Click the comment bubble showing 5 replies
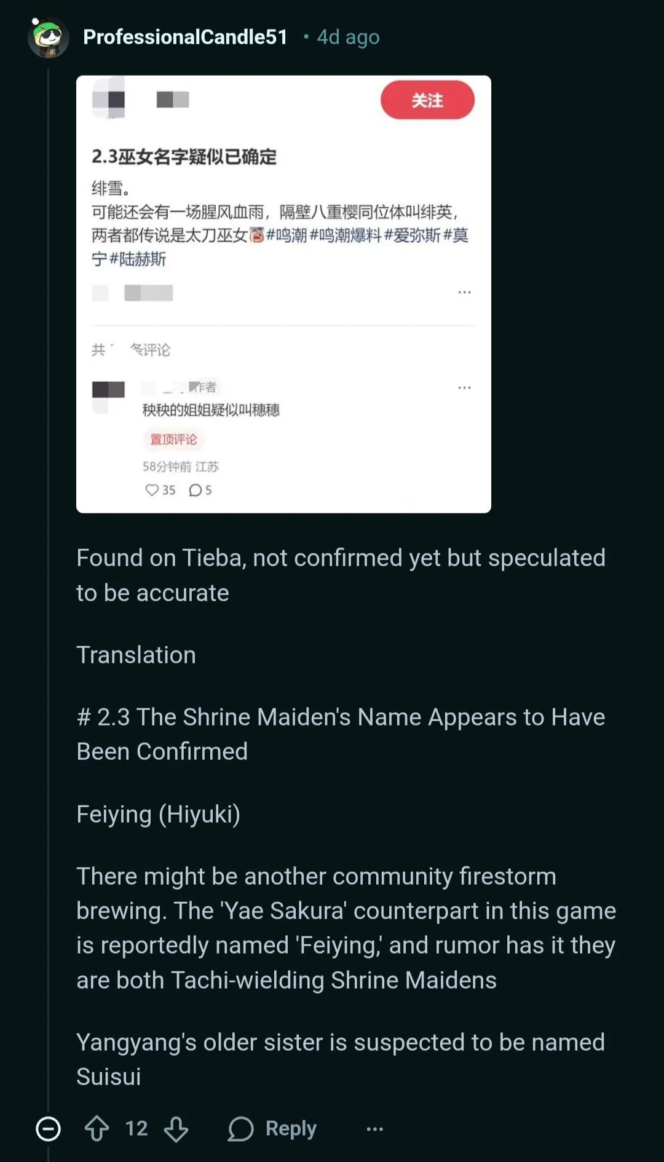 coord(196,490)
